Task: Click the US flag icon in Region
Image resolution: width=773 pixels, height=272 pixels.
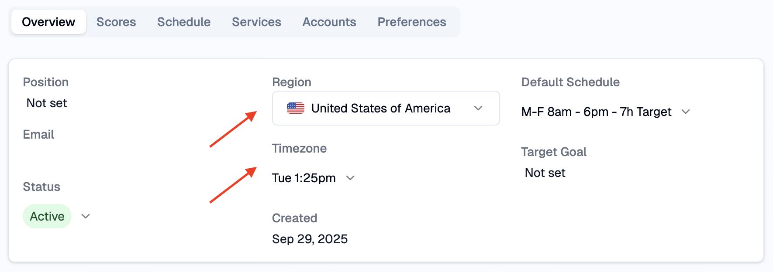Action: pos(296,108)
